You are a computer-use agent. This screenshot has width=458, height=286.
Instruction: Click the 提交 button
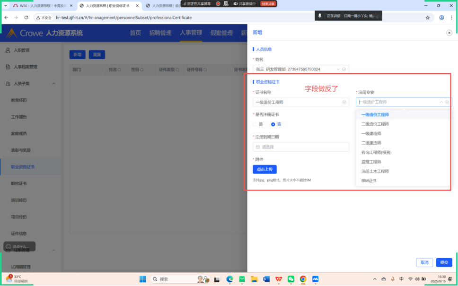point(444,262)
